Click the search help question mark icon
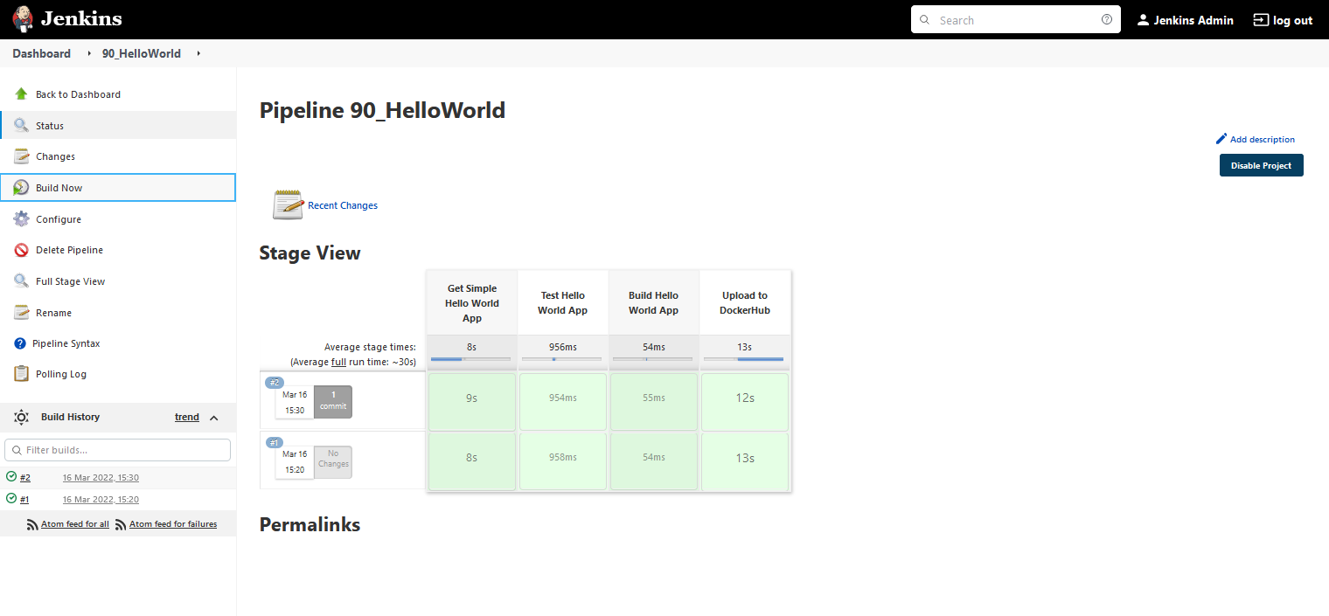The width and height of the screenshot is (1329, 616). 1107,20
